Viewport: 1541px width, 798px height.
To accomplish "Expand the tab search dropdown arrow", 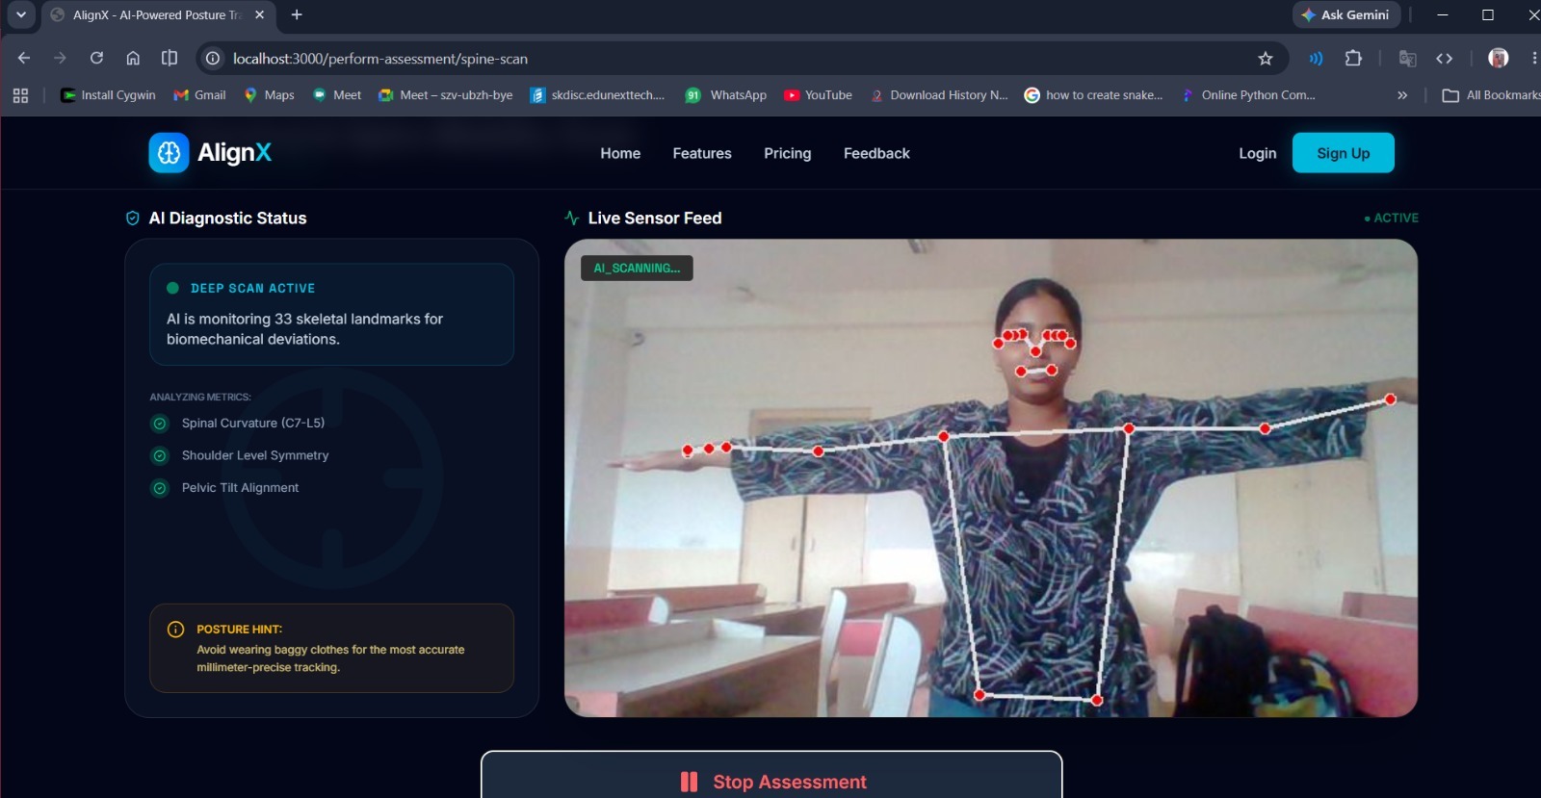I will point(20,15).
